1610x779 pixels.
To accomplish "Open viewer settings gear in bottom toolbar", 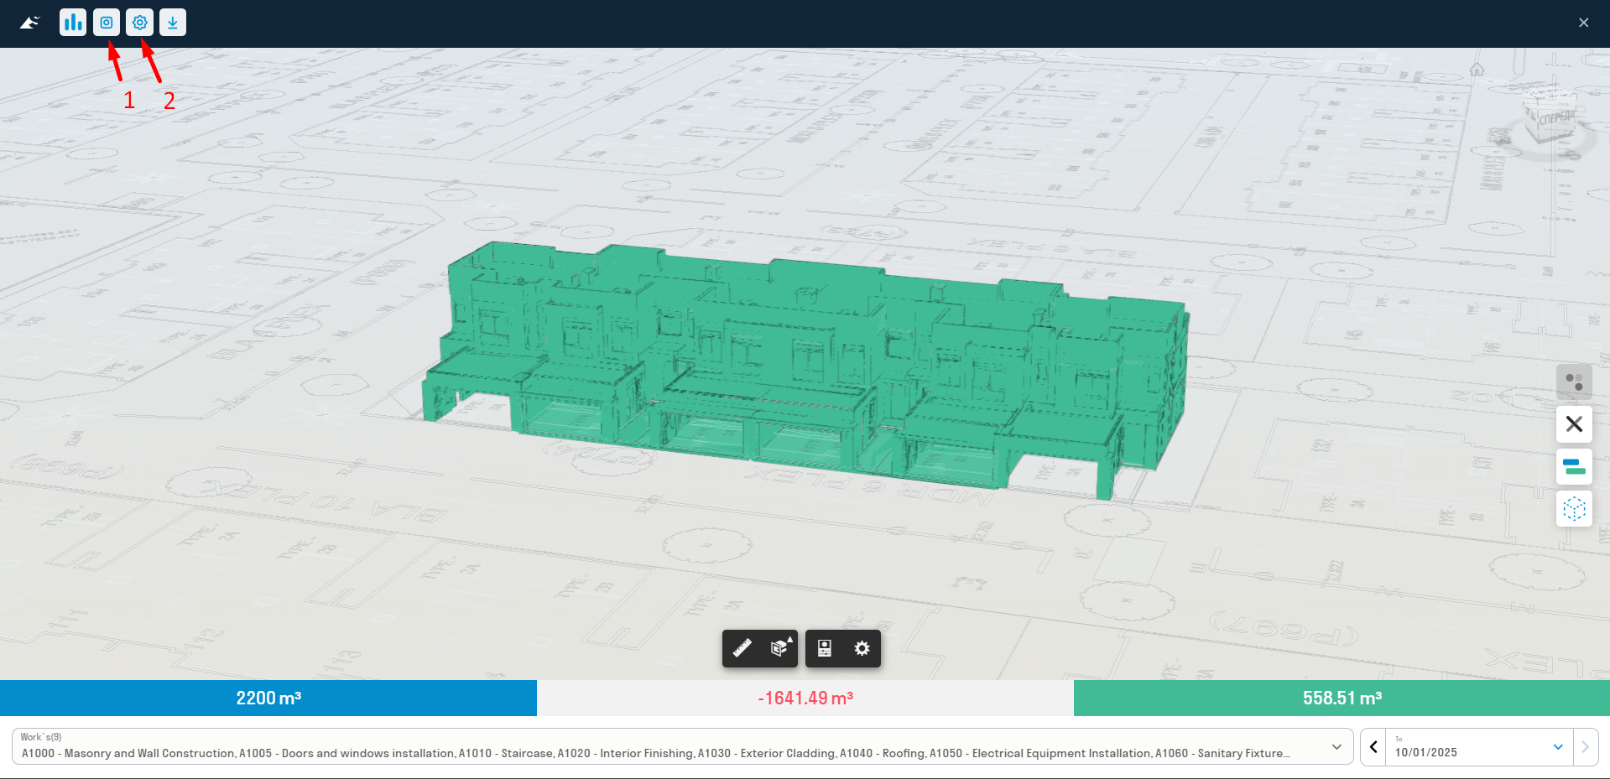I will click(862, 648).
